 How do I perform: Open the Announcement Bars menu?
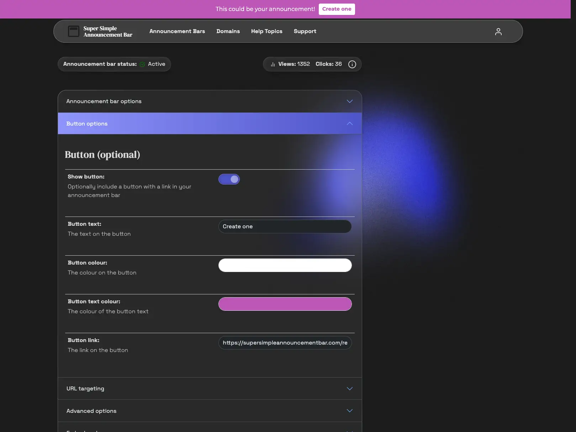177,31
